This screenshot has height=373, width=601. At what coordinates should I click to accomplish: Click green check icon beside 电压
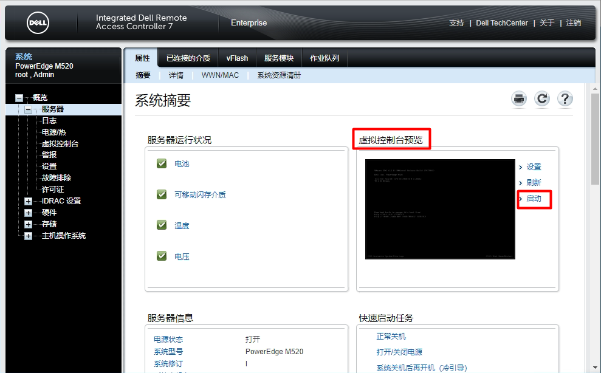coord(162,256)
